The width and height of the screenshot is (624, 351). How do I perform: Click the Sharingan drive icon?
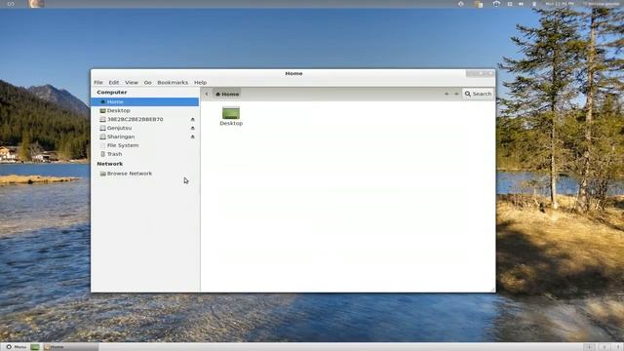[x=102, y=136]
